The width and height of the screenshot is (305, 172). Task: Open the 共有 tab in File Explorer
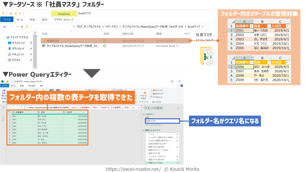[x=32, y=20]
